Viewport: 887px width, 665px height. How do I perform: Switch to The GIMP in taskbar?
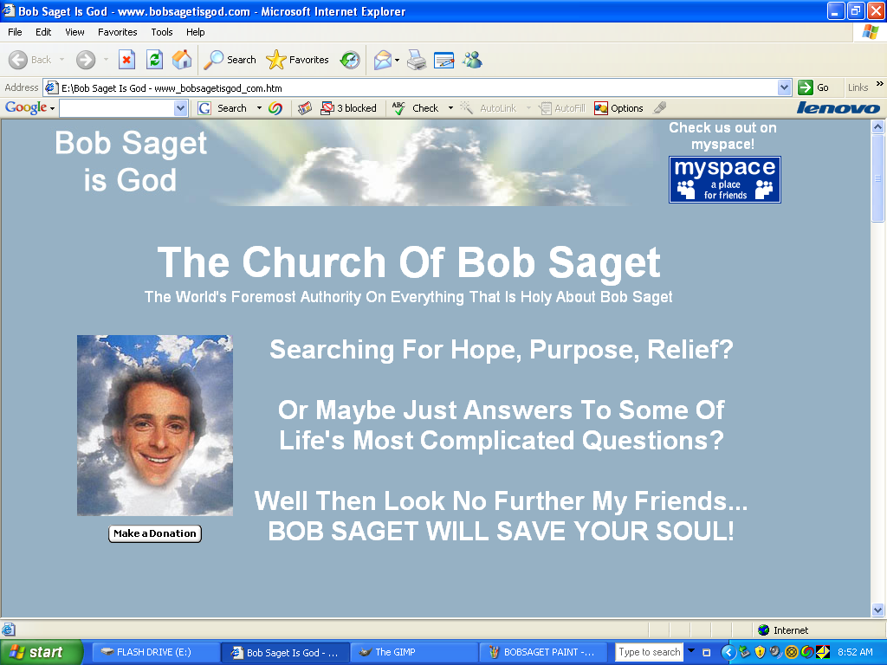click(414, 652)
